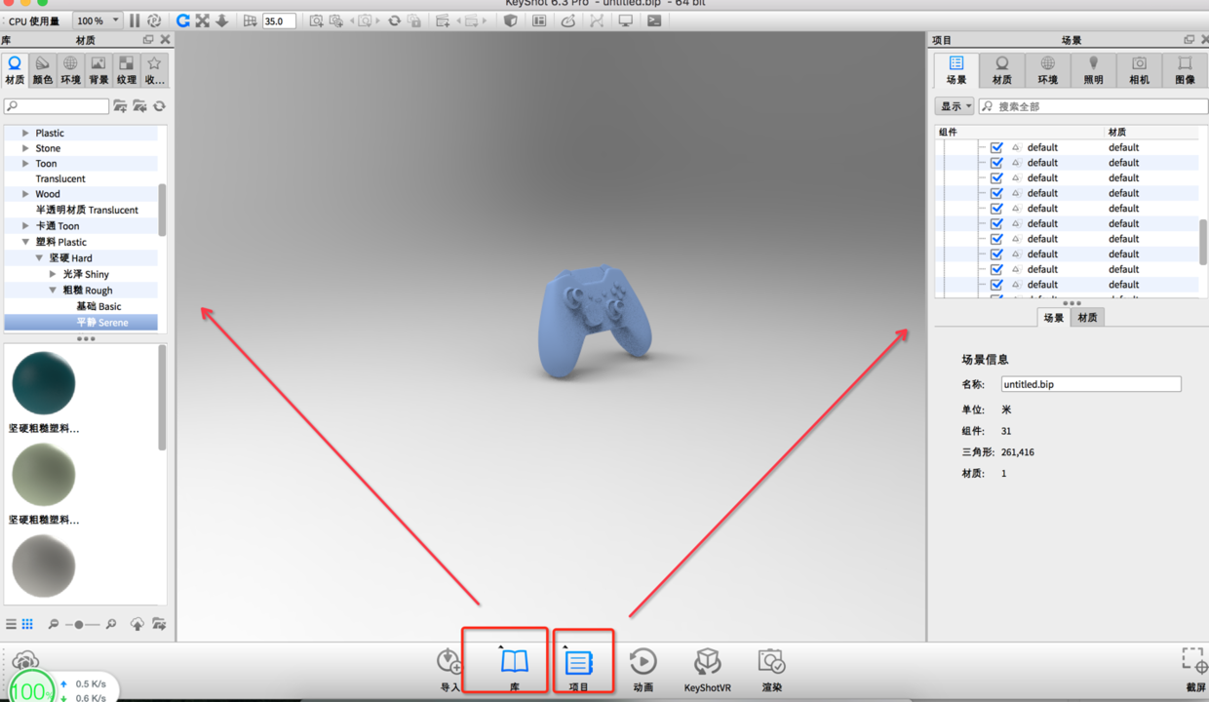
Task: Click the cloud upload icon under thumbnails
Action: point(137,624)
